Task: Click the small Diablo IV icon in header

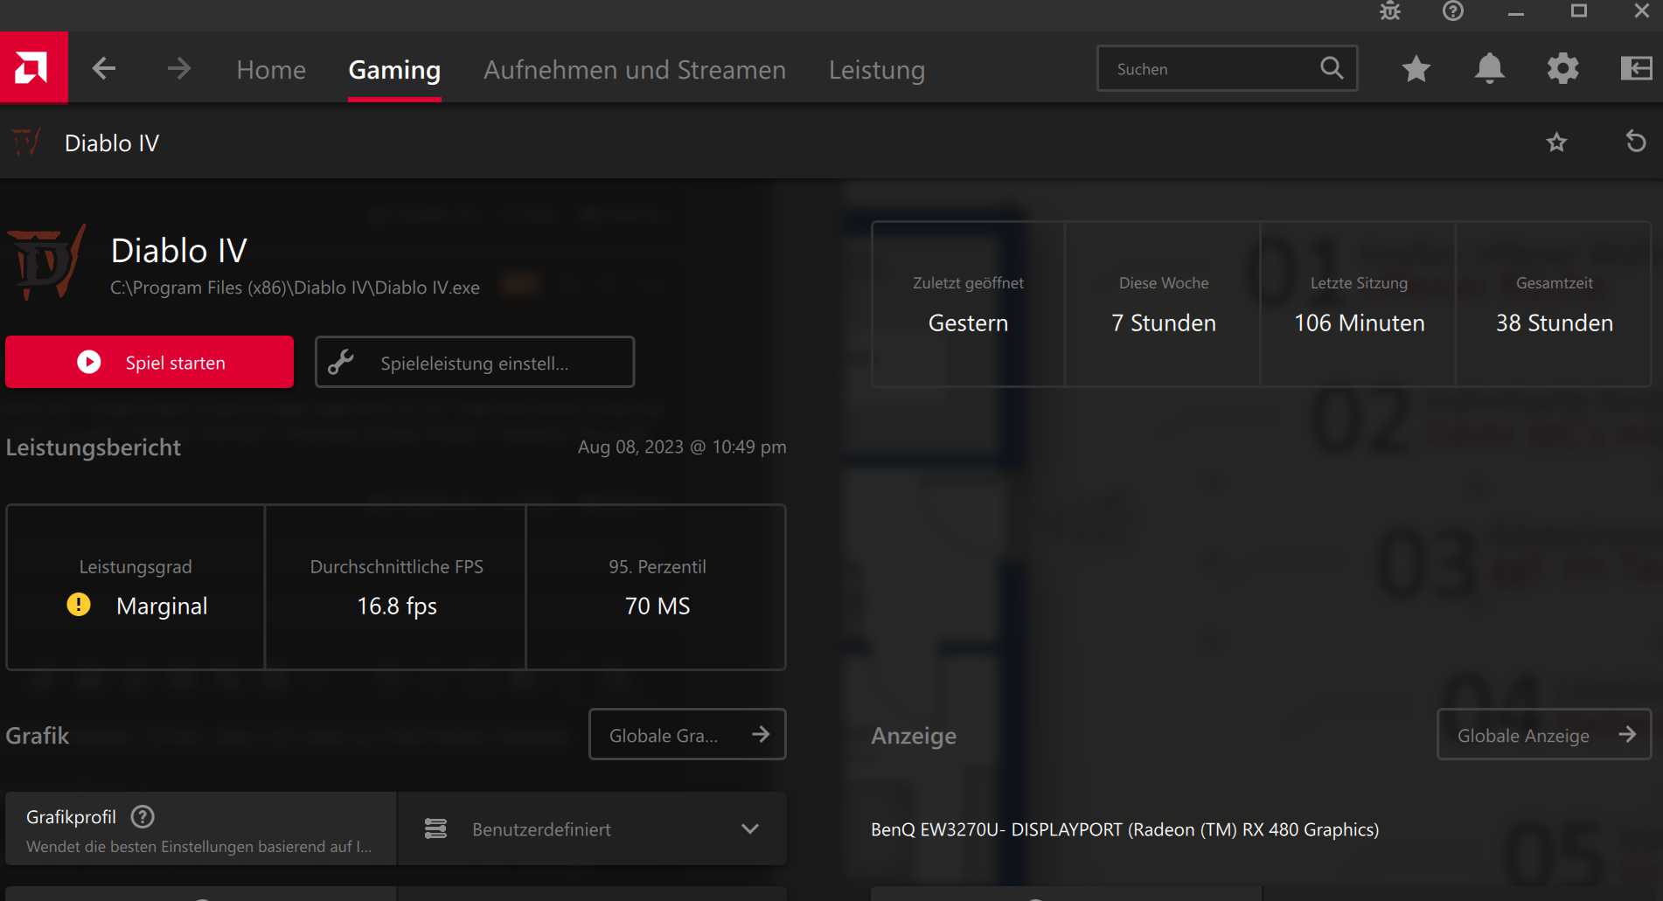Action: click(26, 142)
